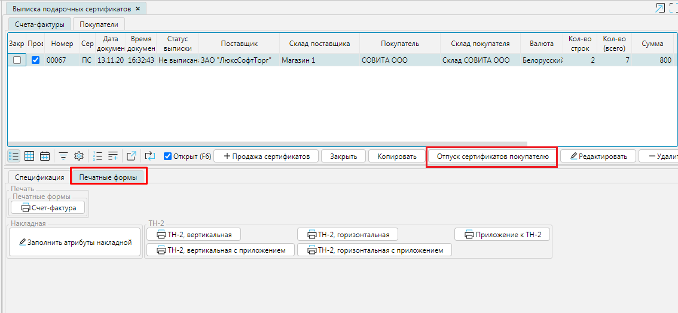Open table settings gear icon
Viewport: 678px width, 313px height.
click(x=78, y=156)
